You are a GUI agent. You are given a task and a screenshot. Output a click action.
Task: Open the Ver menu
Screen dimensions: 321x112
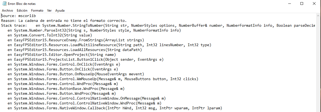pyautogui.click(x=49, y=11)
